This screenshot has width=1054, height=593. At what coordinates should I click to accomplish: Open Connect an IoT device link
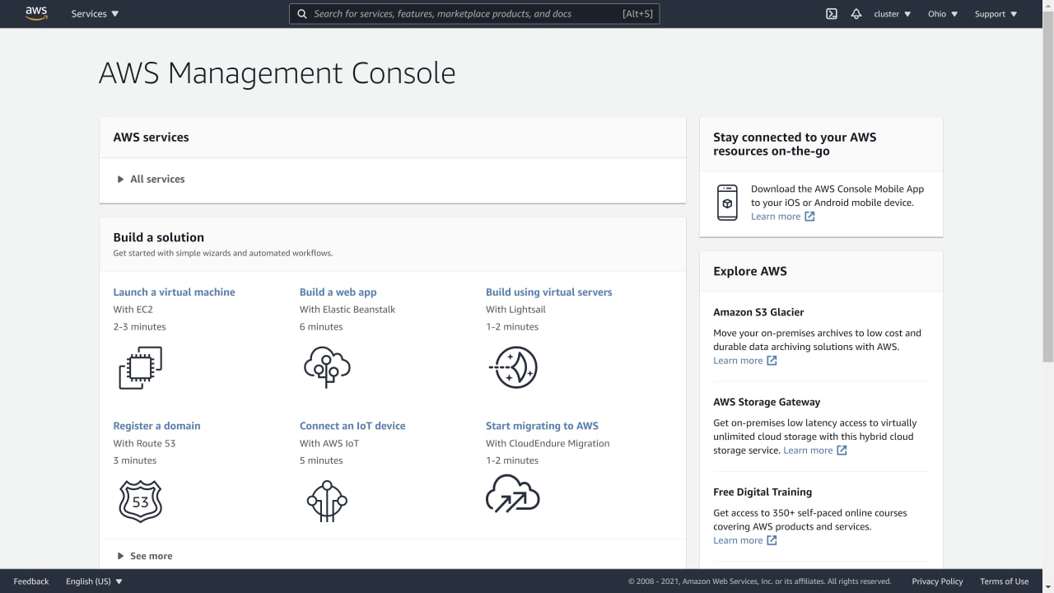click(352, 426)
